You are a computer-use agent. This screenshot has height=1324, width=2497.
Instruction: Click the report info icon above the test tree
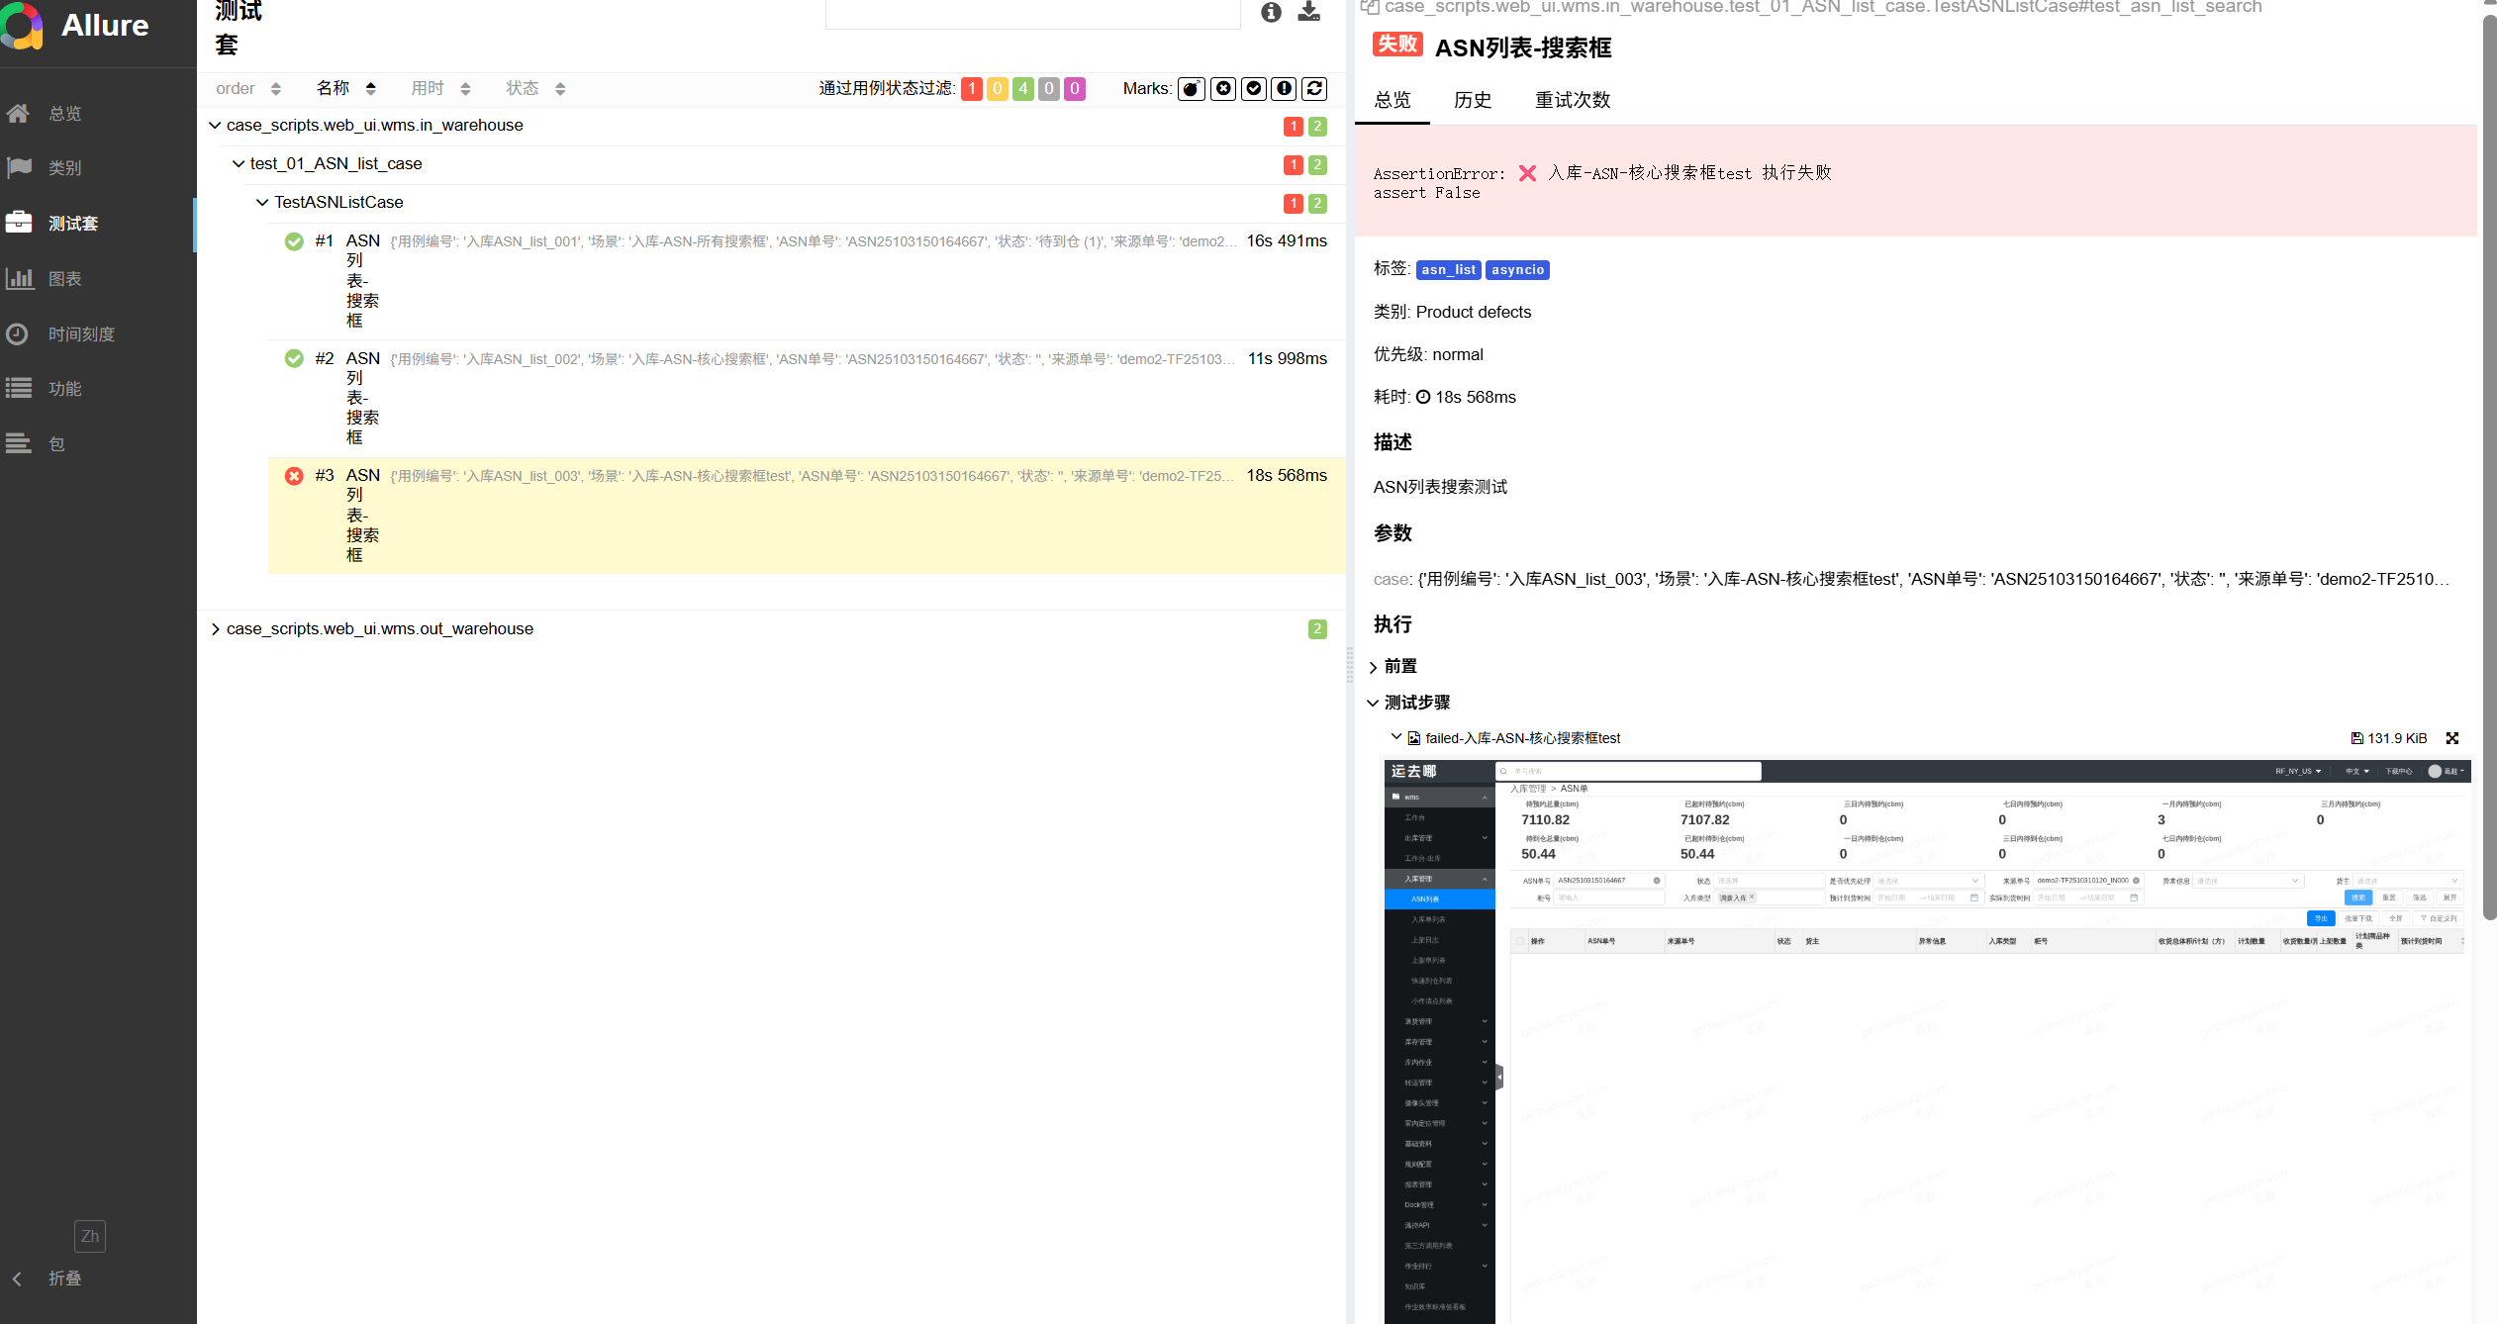pyautogui.click(x=1271, y=13)
